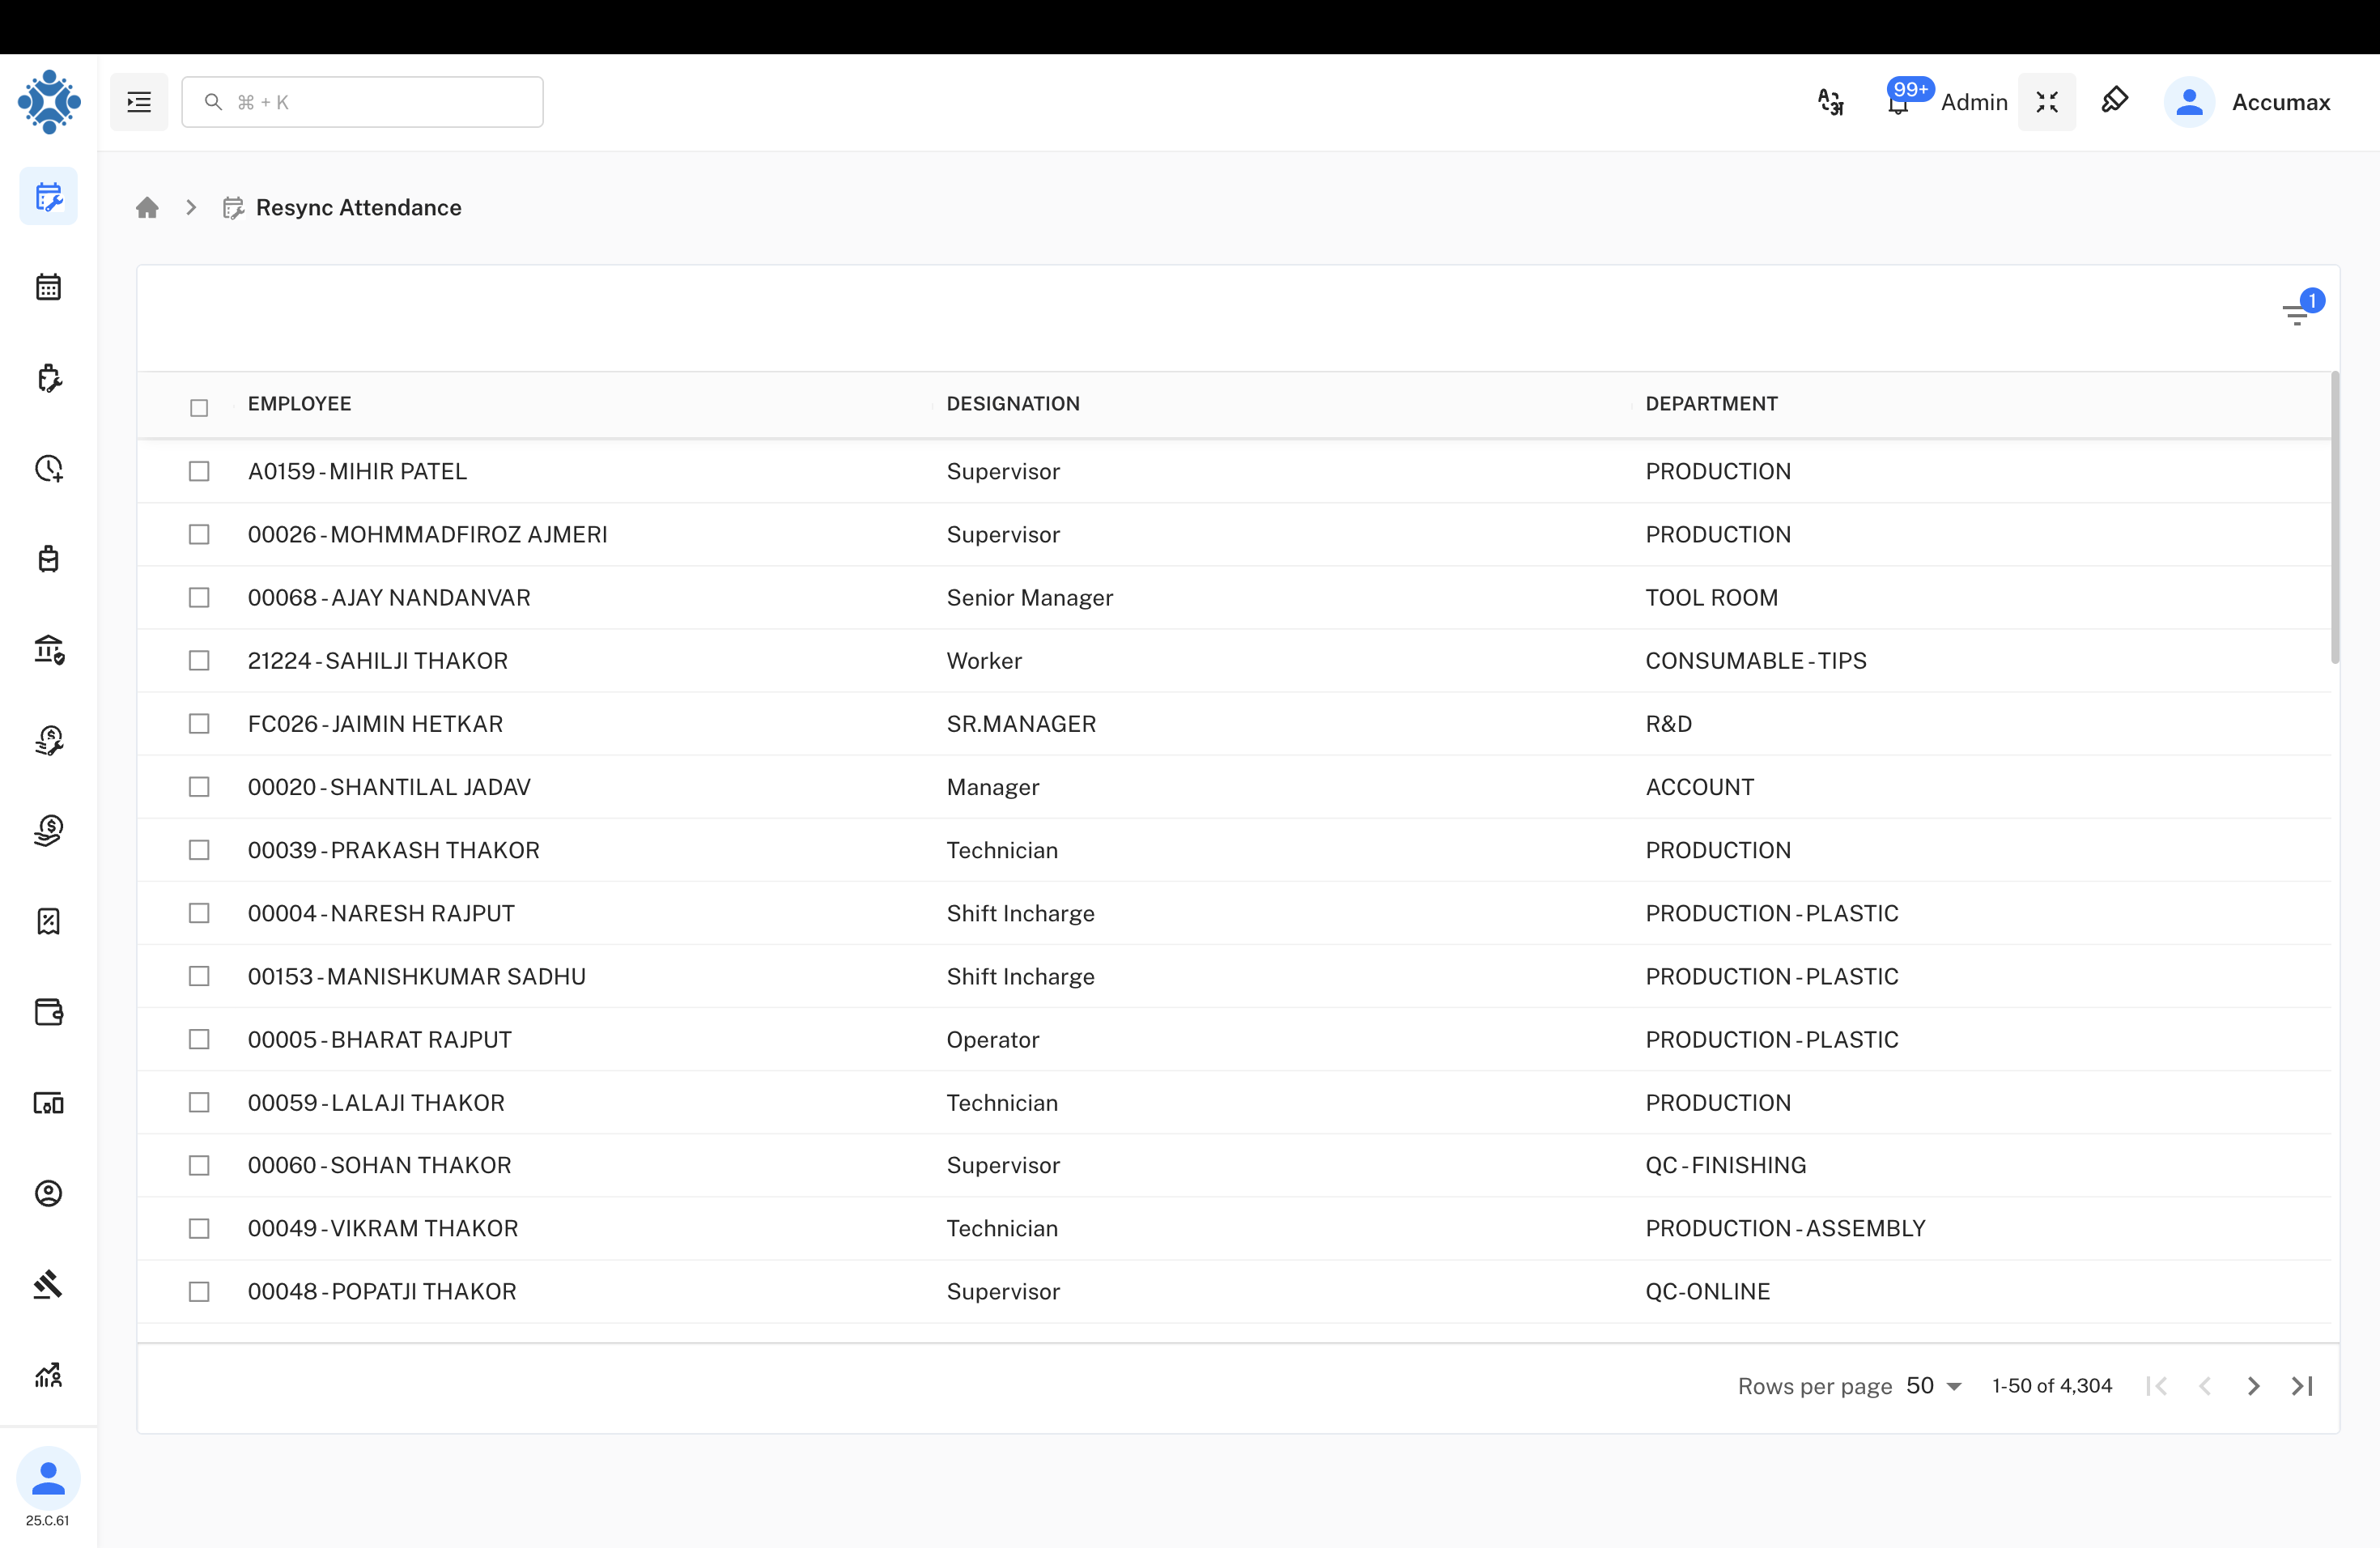Open the Rows per page dropdown
The image size is (2380, 1548).
coord(1930,1385)
